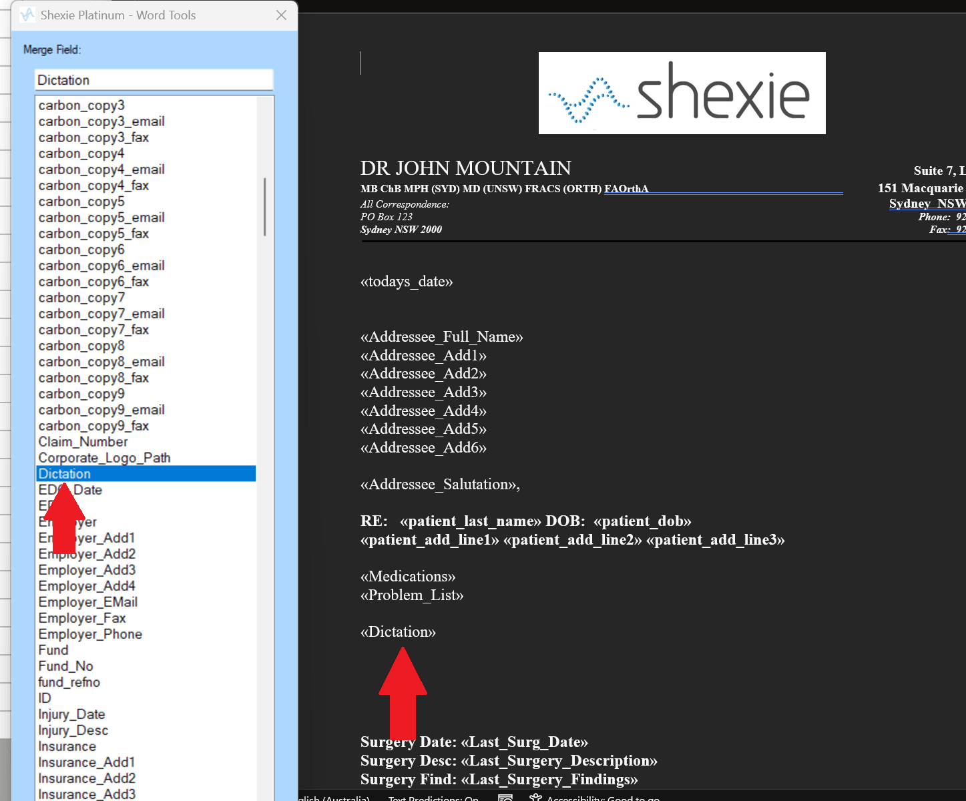Click the highlighted Dictation list entry
Image resolution: width=966 pixels, height=801 pixels.
[x=146, y=474]
